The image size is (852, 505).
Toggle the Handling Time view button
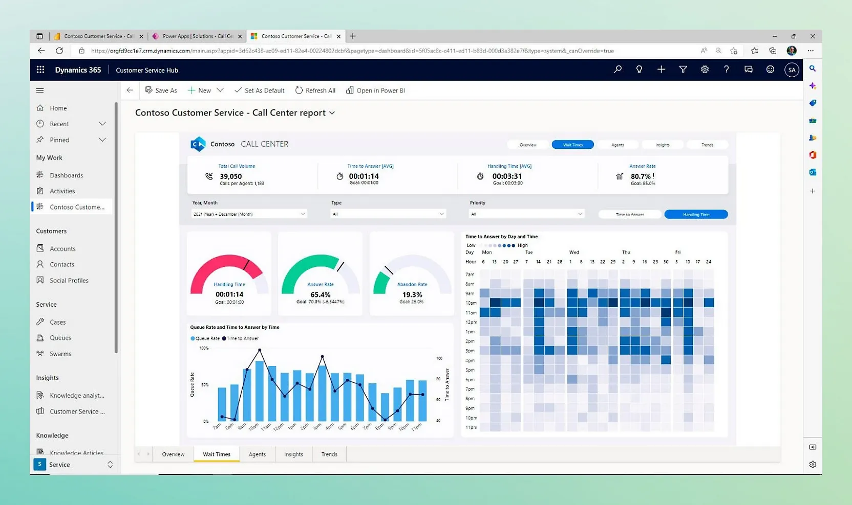696,215
